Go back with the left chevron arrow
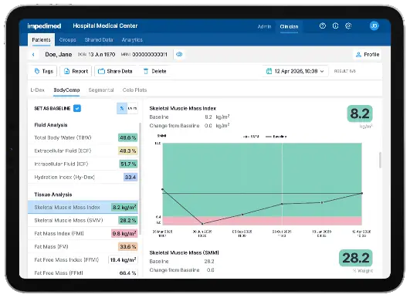 coord(33,55)
